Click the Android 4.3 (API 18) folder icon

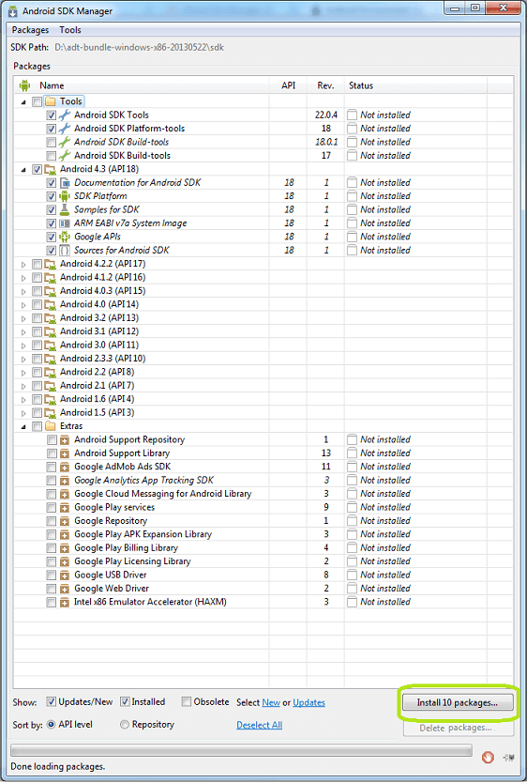pos(51,169)
